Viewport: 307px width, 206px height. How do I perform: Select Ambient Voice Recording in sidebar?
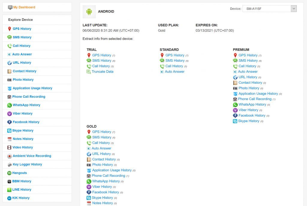32,156
